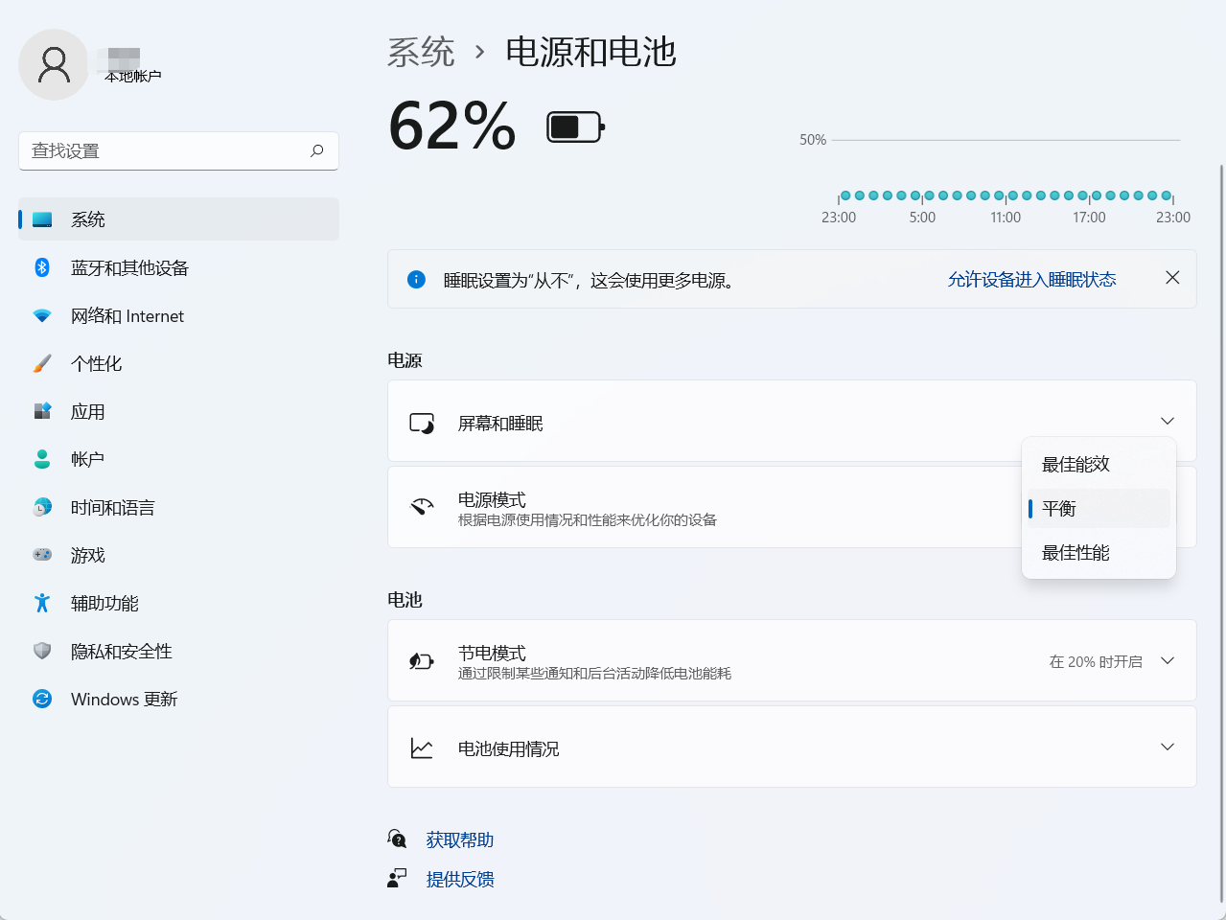Choose 平衡 in power mode list
The width and height of the screenshot is (1226, 920).
(1059, 508)
